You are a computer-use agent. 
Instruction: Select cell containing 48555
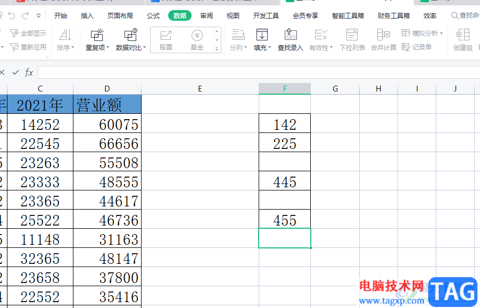tap(107, 181)
